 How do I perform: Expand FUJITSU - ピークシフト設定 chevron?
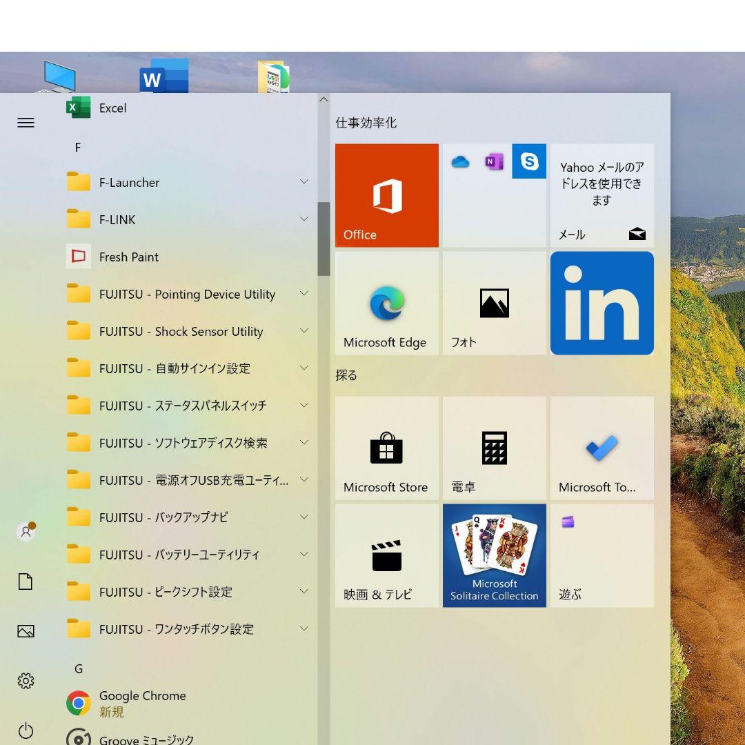304,591
